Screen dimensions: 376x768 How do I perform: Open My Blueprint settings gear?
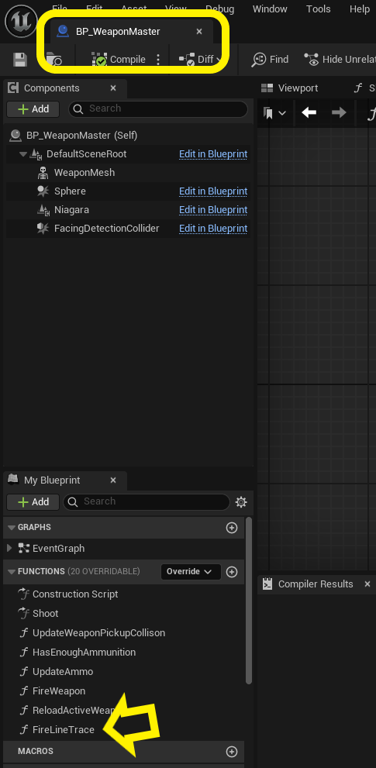pyautogui.click(x=241, y=502)
